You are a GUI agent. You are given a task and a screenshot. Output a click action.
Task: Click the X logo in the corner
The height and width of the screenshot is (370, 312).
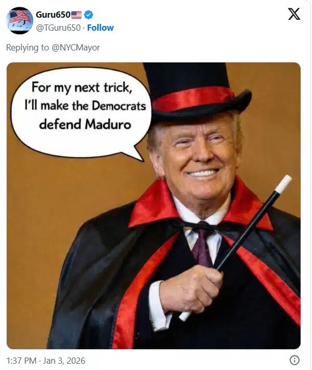pyautogui.click(x=294, y=15)
